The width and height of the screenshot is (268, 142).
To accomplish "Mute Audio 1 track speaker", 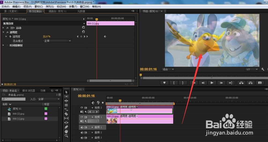I will click(x=82, y=127).
